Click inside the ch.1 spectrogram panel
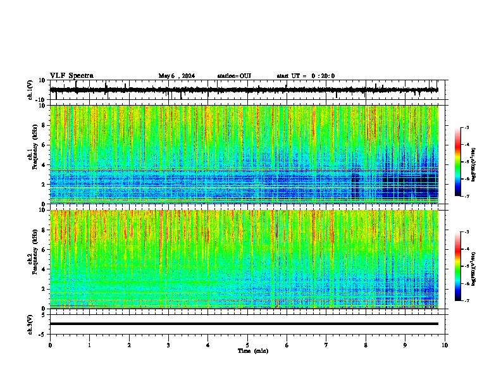Viewport: 501px width, 387px height. (x=244, y=154)
